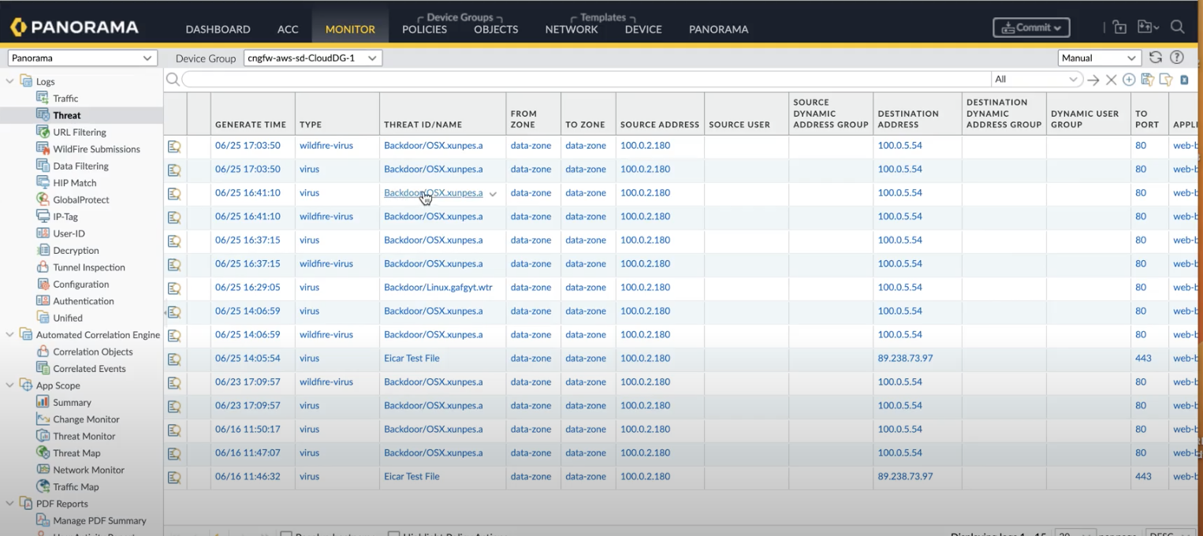This screenshot has height=536, width=1203.
Task: Open detailed log view for Linux.gafgyt.wtr row
Action: [174, 288]
